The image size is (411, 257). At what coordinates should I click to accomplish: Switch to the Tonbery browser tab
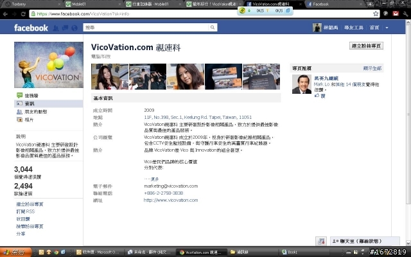click(33, 4)
